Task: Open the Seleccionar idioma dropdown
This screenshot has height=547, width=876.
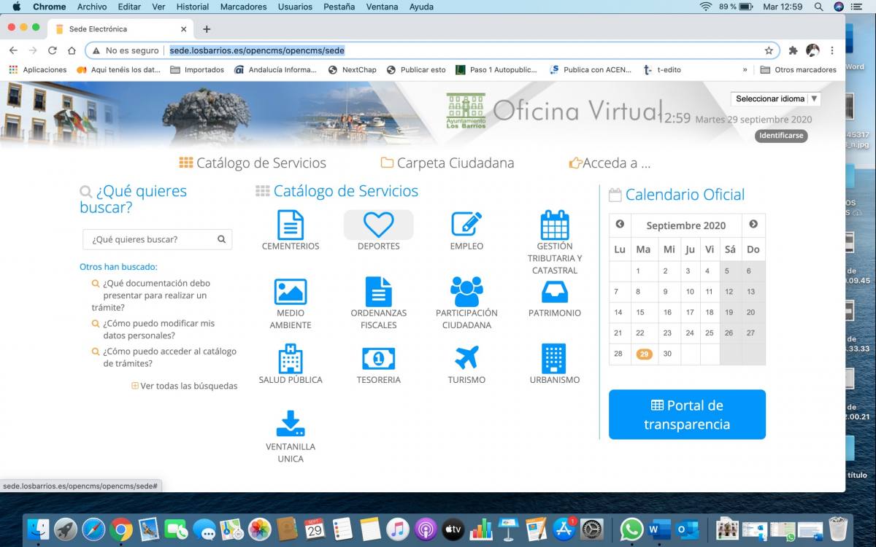Action: click(775, 98)
